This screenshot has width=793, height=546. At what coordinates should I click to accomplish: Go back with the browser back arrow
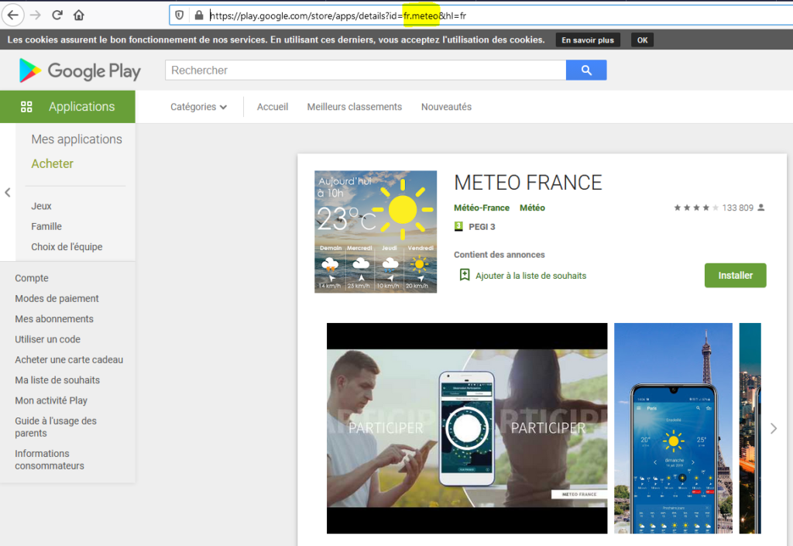tap(12, 15)
